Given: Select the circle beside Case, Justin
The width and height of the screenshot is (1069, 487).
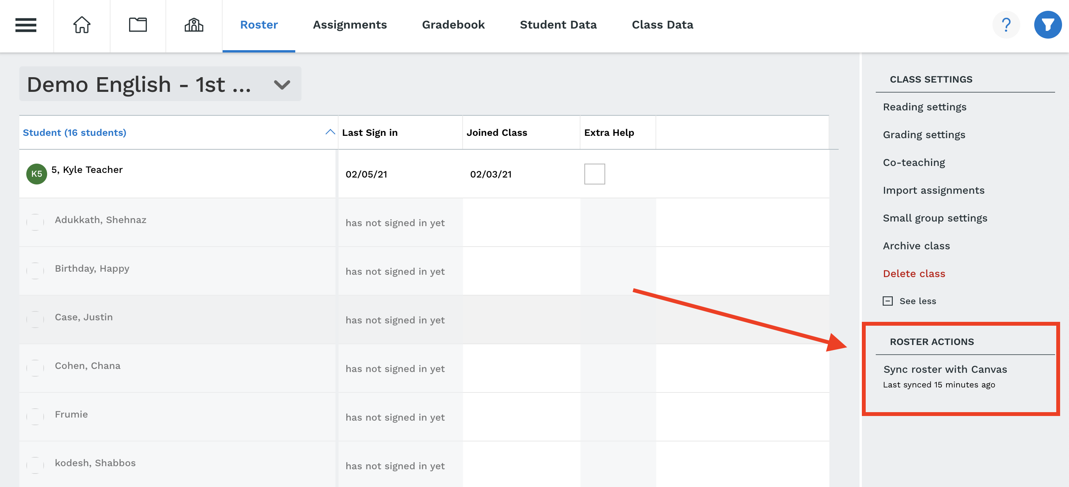Looking at the screenshot, I should 35,320.
